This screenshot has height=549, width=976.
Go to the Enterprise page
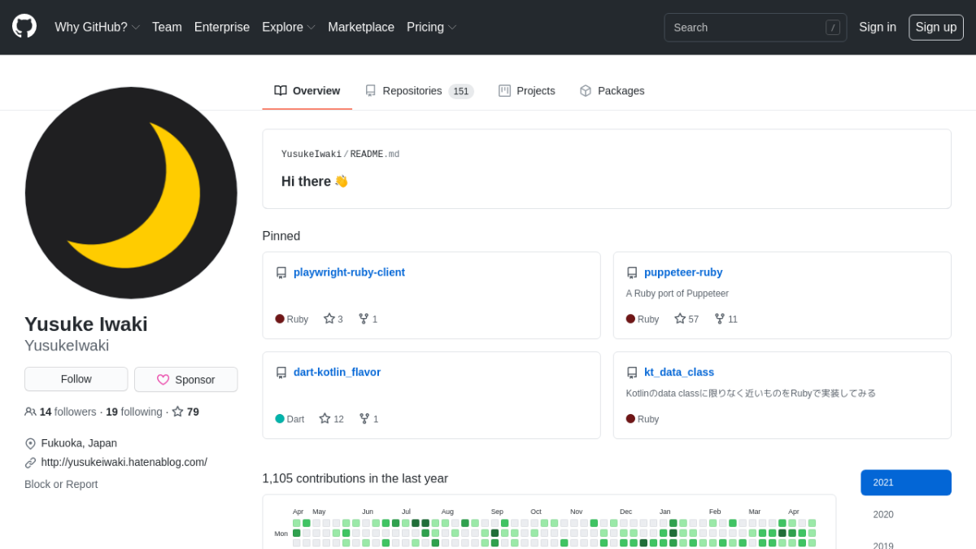[x=222, y=27]
